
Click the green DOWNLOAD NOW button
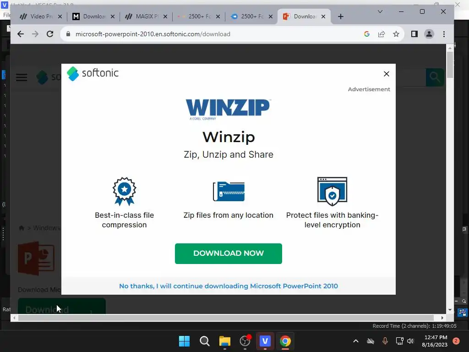pos(228,253)
